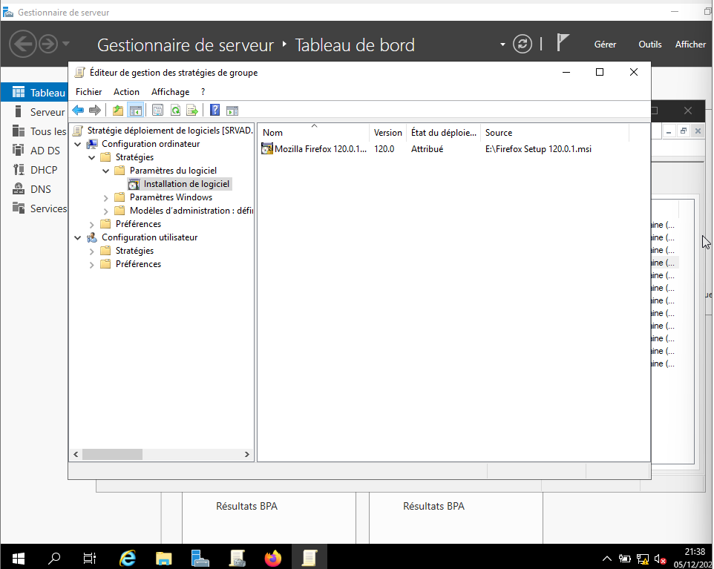Image resolution: width=714 pixels, height=569 pixels.
Task: Select the Mozilla Firefox 120.0.1 package row
Action: tap(320, 149)
